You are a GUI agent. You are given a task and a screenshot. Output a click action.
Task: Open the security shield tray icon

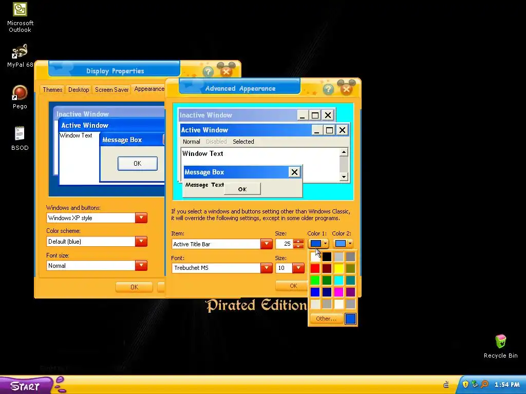[465, 384]
